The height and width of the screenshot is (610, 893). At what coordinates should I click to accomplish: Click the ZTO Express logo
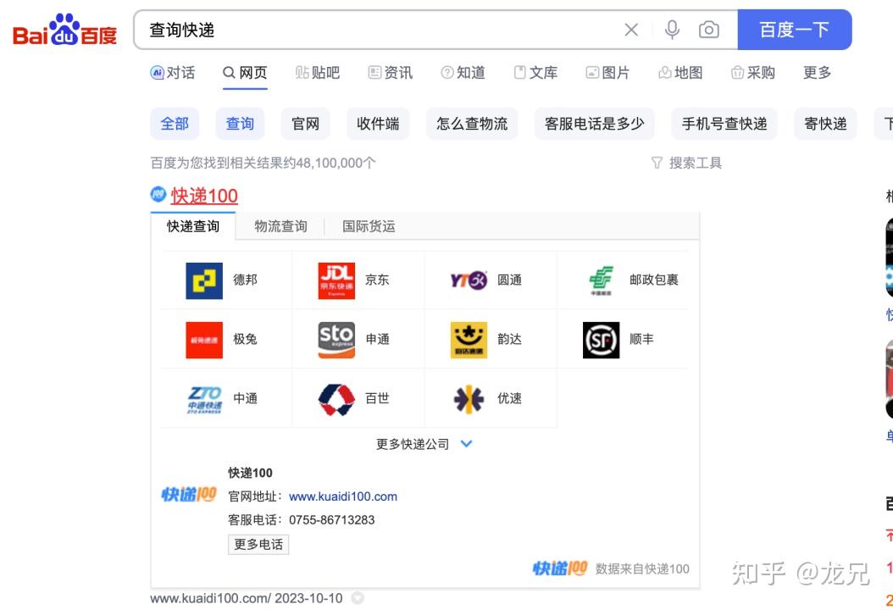tap(203, 398)
